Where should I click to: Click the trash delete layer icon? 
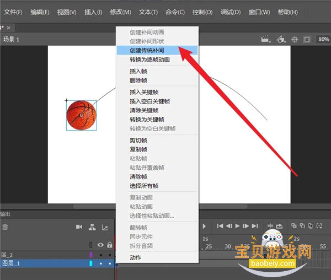[x=5, y=227]
